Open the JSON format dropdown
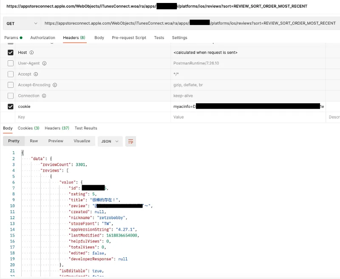 pos(110,141)
